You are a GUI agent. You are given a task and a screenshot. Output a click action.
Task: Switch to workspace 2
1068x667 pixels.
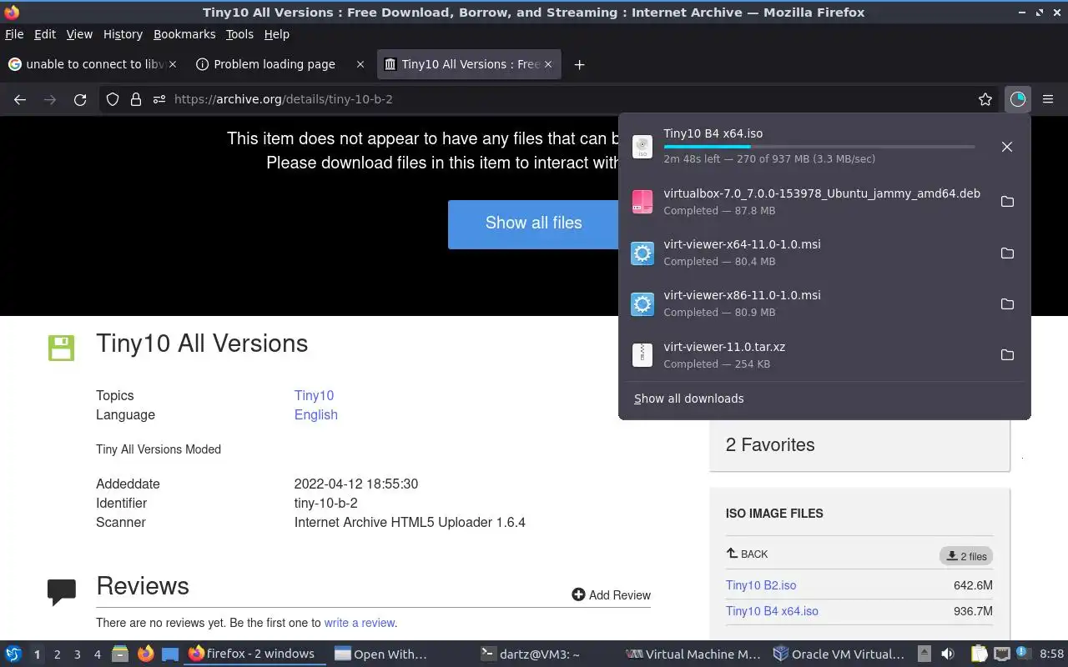[x=58, y=654]
